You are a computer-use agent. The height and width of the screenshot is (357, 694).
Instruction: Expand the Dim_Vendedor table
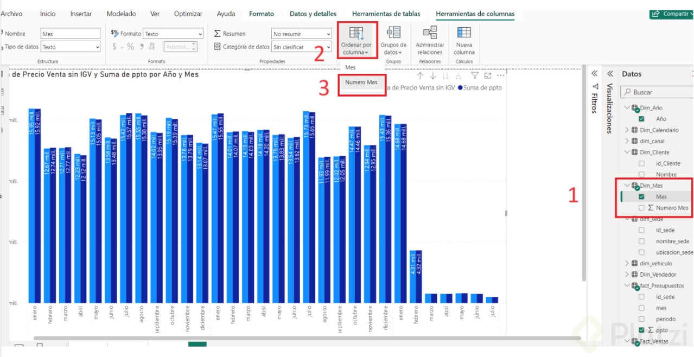coord(627,275)
